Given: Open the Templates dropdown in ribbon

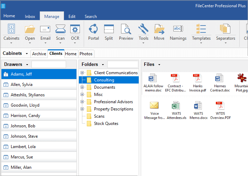Looking at the screenshot, I should pos(201,43).
